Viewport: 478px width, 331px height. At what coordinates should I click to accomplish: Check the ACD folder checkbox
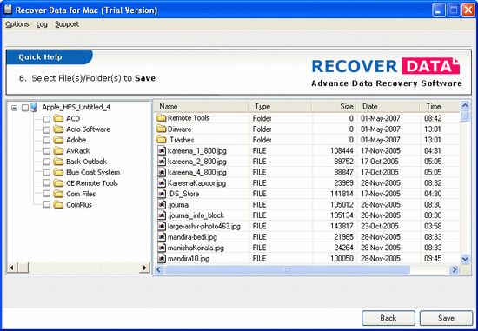click(47, 119)
